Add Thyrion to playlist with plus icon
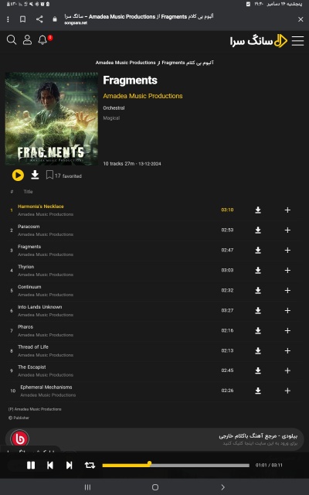This screenshot has height=495, width=309. 287,270
